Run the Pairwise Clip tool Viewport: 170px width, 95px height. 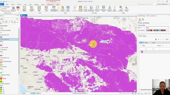(46, 9)
